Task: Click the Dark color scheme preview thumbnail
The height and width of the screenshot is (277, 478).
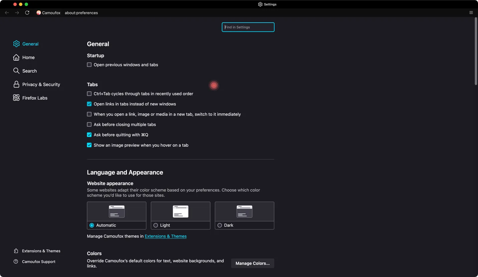Action: (x=245, y=212)
